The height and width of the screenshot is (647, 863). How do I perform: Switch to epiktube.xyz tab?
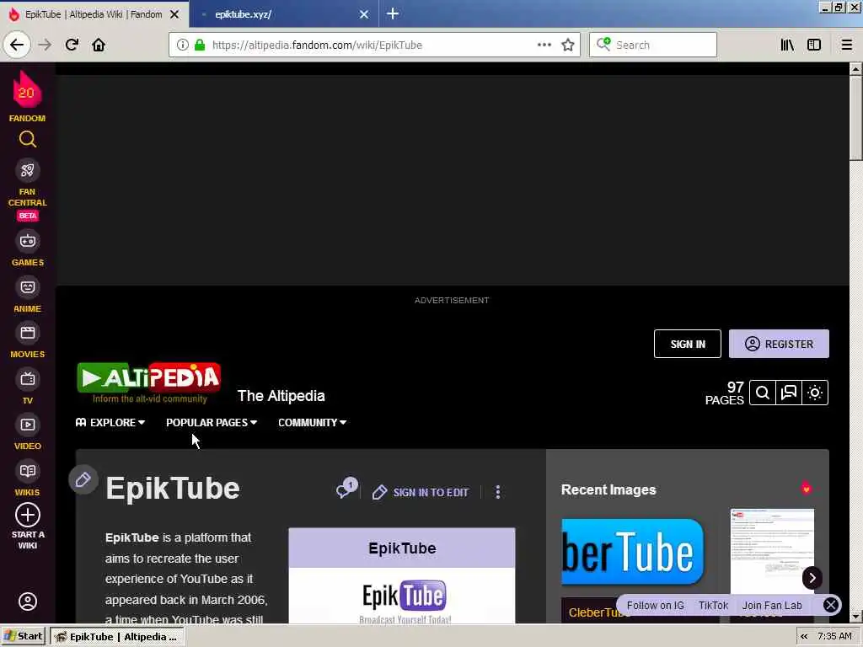[276, 14]
